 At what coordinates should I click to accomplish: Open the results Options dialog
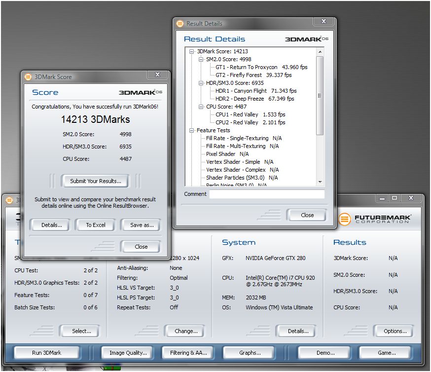395,331
